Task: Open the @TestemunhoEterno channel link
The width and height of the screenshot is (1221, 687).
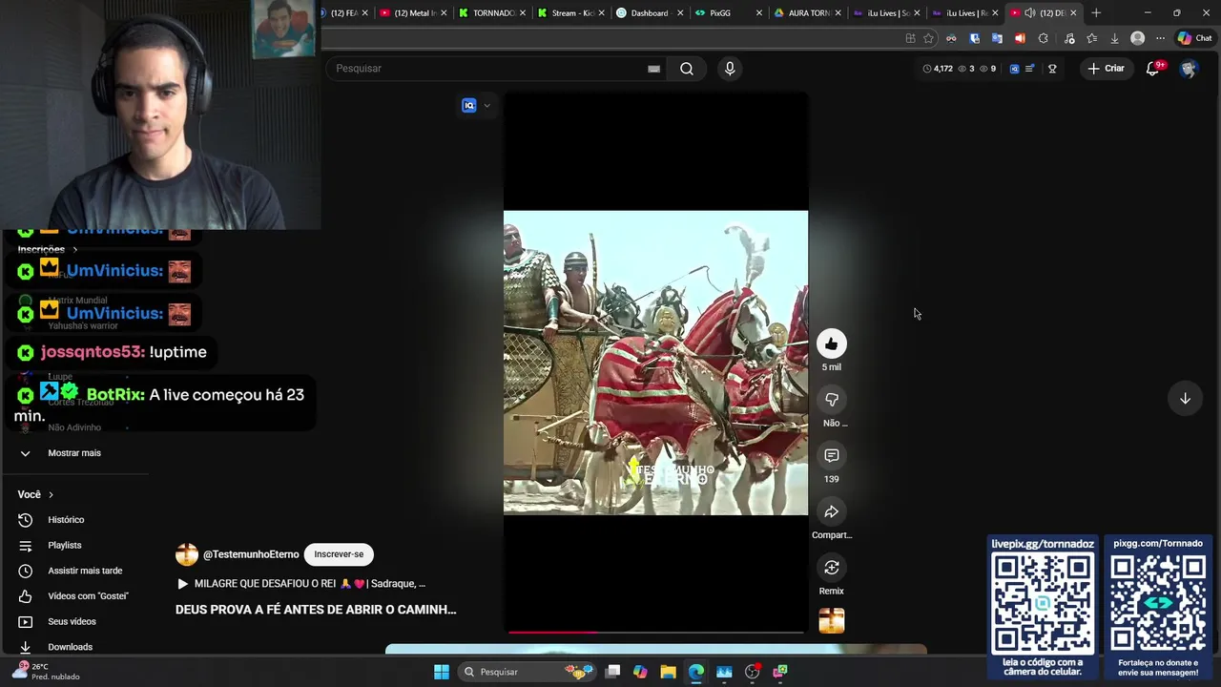Action: tap(251, 554)
